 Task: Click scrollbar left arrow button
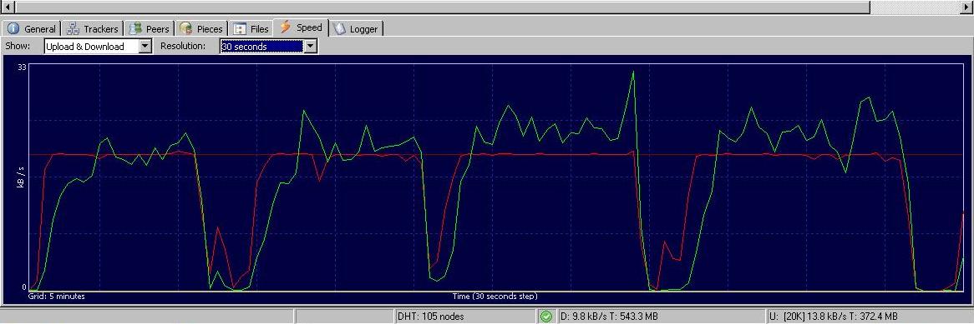coord(8,7)
